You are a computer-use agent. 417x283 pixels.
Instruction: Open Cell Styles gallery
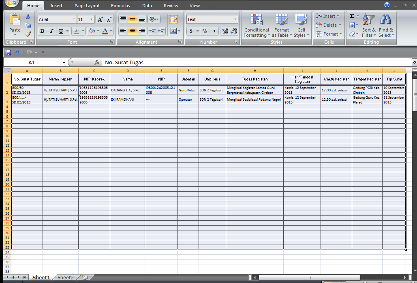[x=301, y=25]
